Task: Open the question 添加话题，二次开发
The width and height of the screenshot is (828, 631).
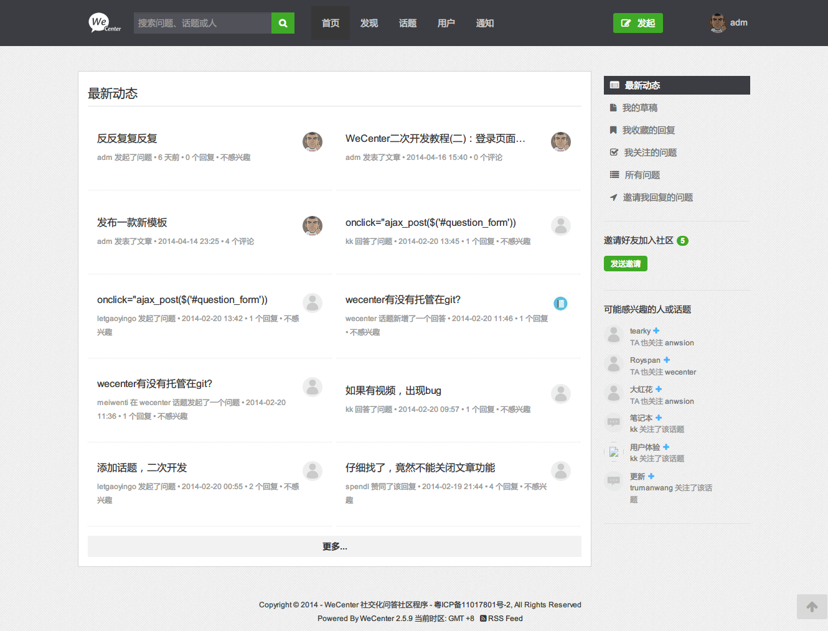Action: coord(142,467)
